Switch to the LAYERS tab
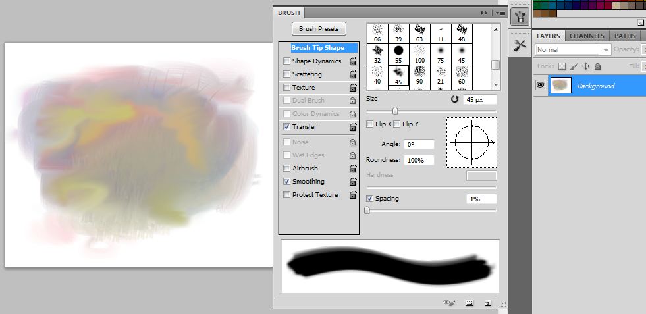 (x=549, y=36)
